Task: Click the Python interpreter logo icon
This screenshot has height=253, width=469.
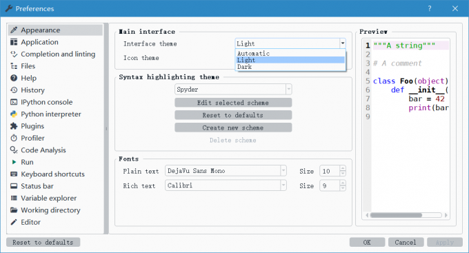Action: (x=14, y=114)
